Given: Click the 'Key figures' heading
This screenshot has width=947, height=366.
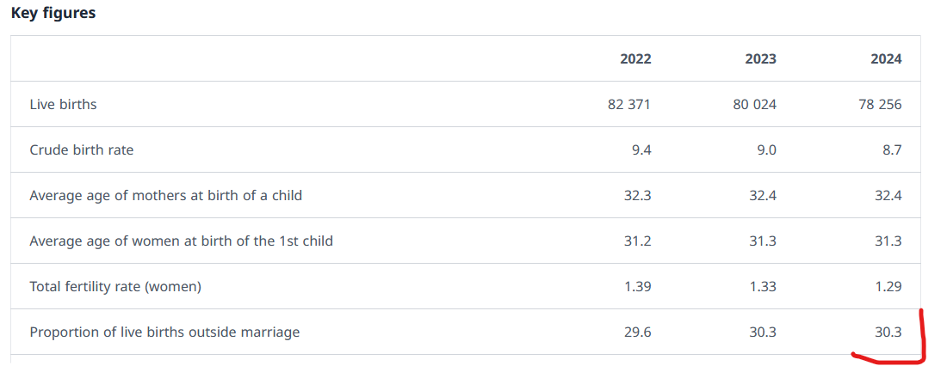Looking at the screenshot, I should coord(53,13).
